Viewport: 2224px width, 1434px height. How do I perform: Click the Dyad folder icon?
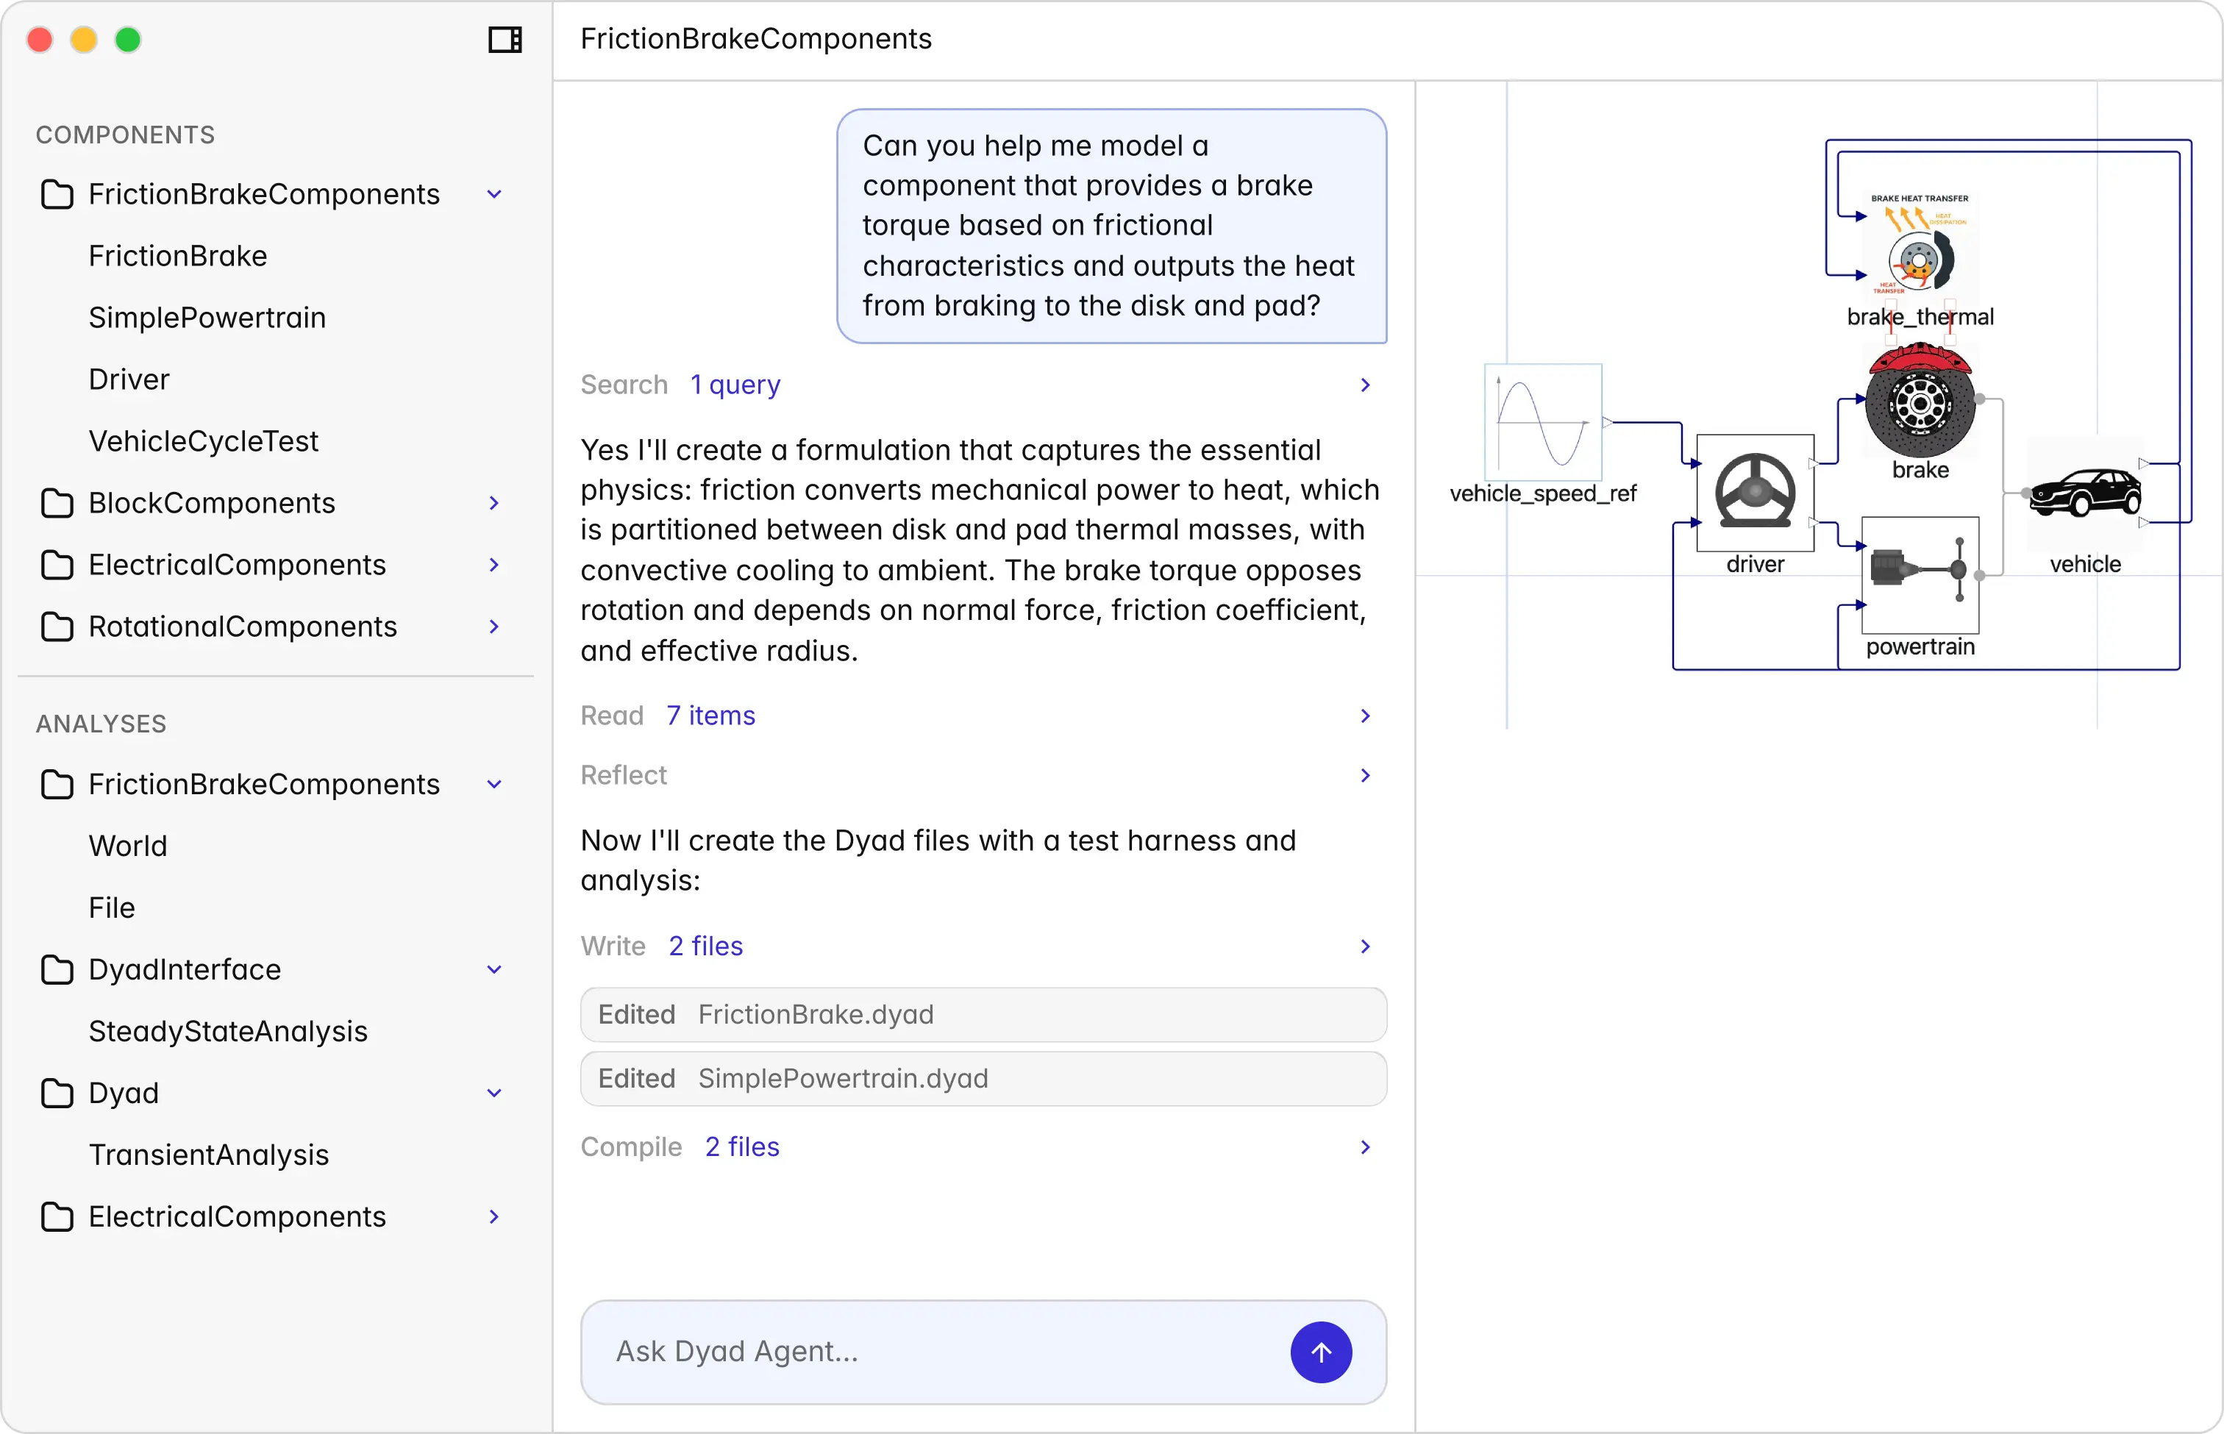[57, 1094]
